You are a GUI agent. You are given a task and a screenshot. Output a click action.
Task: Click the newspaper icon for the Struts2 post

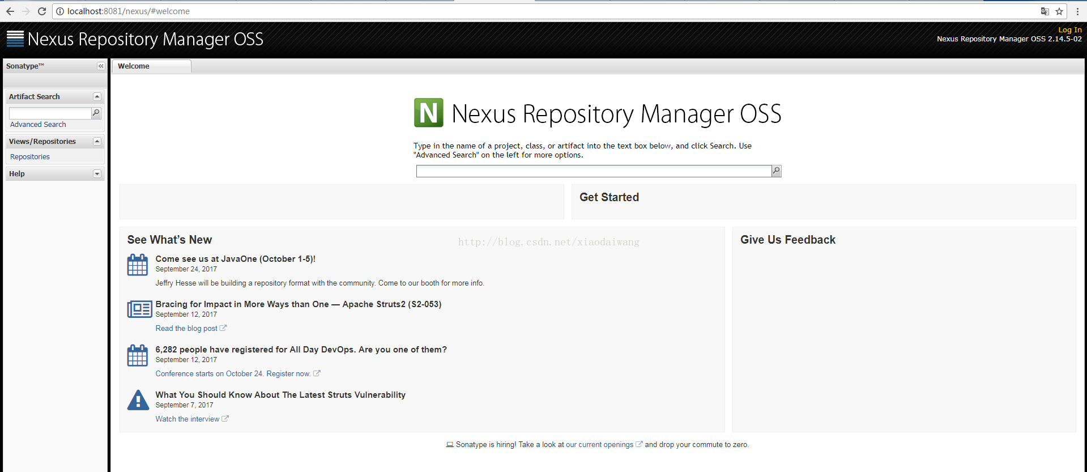pyautogui.click(x=139, y=309)
